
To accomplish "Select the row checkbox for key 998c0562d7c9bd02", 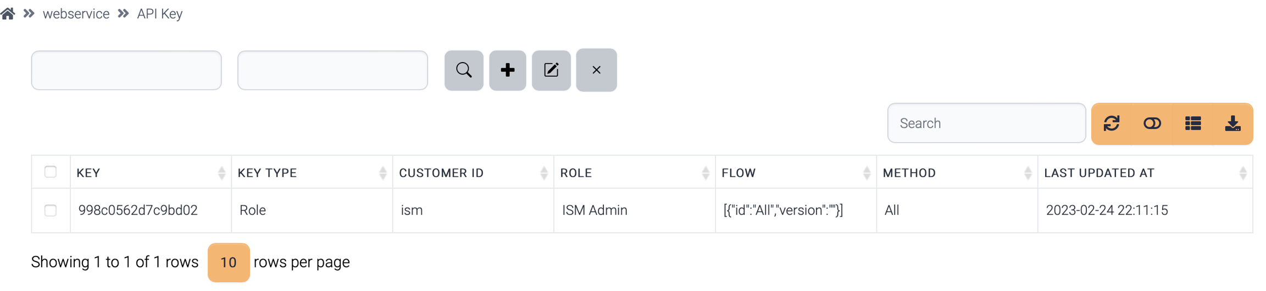I will point(51,210).
